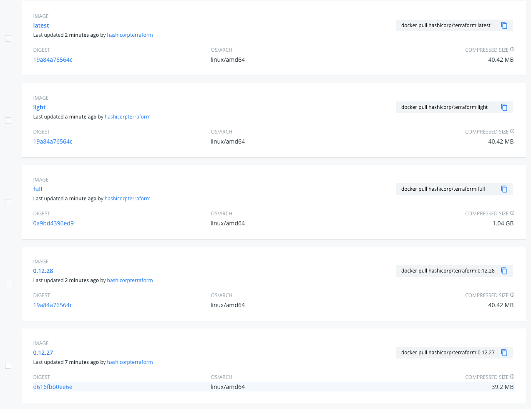The height and width of the screenshot is (409, 531).
Task: Select the 'docker pull hashicorp/terraform:0.12.28' text
Action: pos(448,271)
